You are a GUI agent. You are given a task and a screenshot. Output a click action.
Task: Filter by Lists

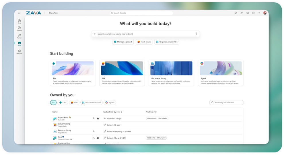pyautogui.click(x=74, y=102)
